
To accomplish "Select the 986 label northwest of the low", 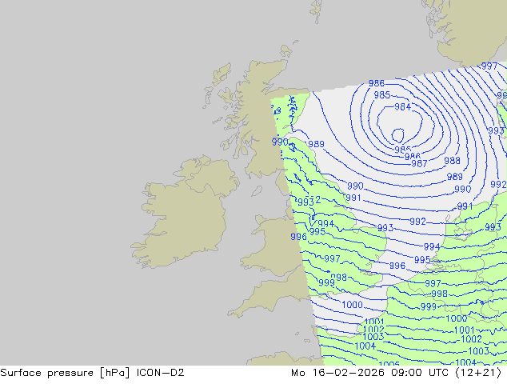I will point(377,83).
